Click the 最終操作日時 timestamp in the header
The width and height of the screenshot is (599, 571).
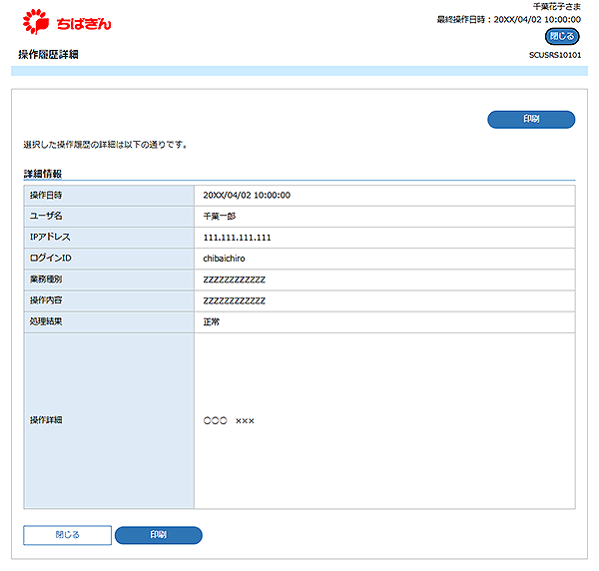click(509, 20)
